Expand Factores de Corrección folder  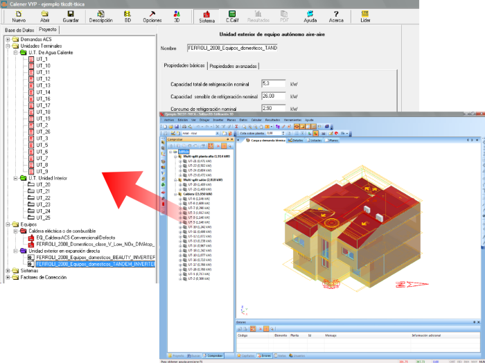pyautogui.click(x=8, y=277)
